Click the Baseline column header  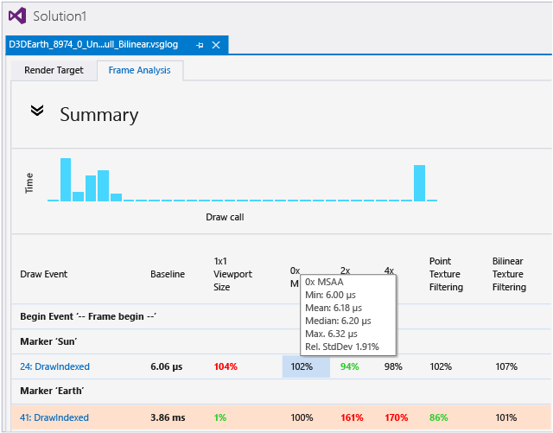click(168, 274)
